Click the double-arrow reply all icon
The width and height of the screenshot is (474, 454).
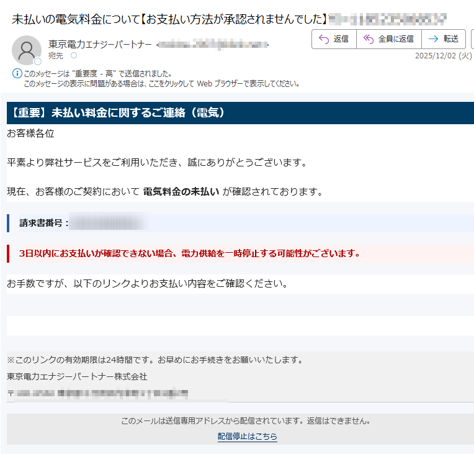pos(369,39)
